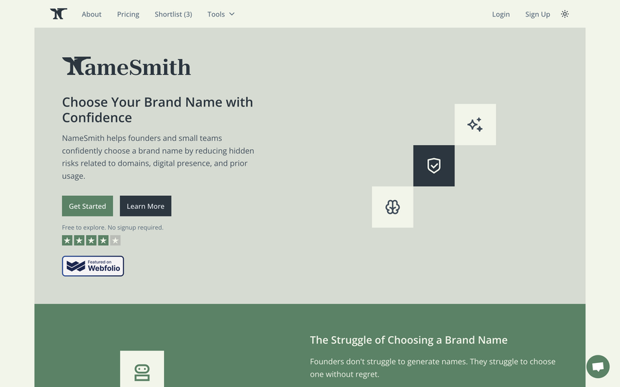
Task: Click the fourth rating star
Action: [x=103, y=241]
